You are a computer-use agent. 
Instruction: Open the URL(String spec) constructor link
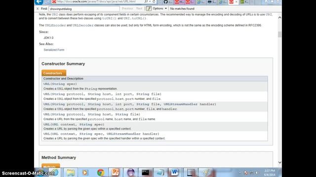[x=60, y=84]
